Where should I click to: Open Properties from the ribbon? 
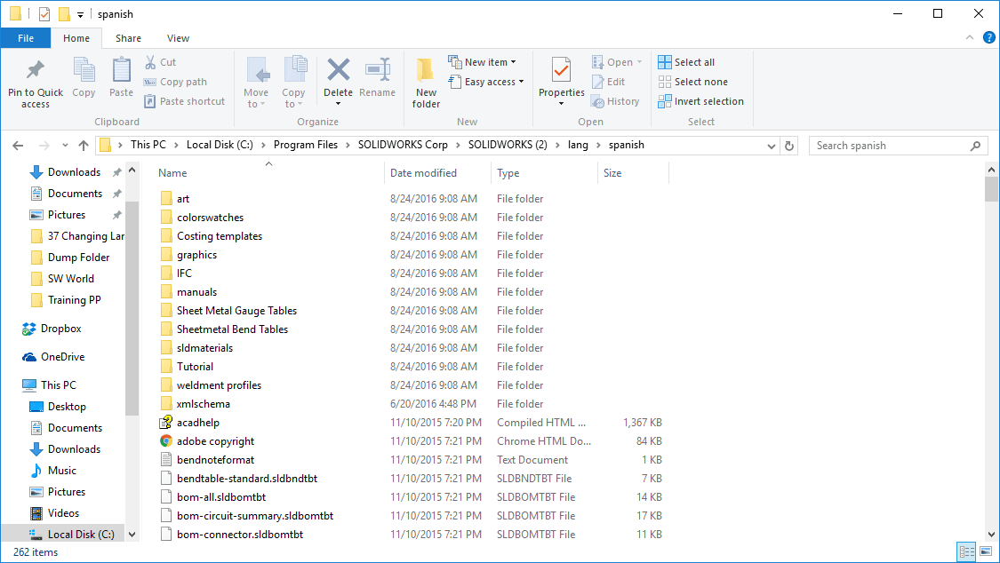click(561, 82)
